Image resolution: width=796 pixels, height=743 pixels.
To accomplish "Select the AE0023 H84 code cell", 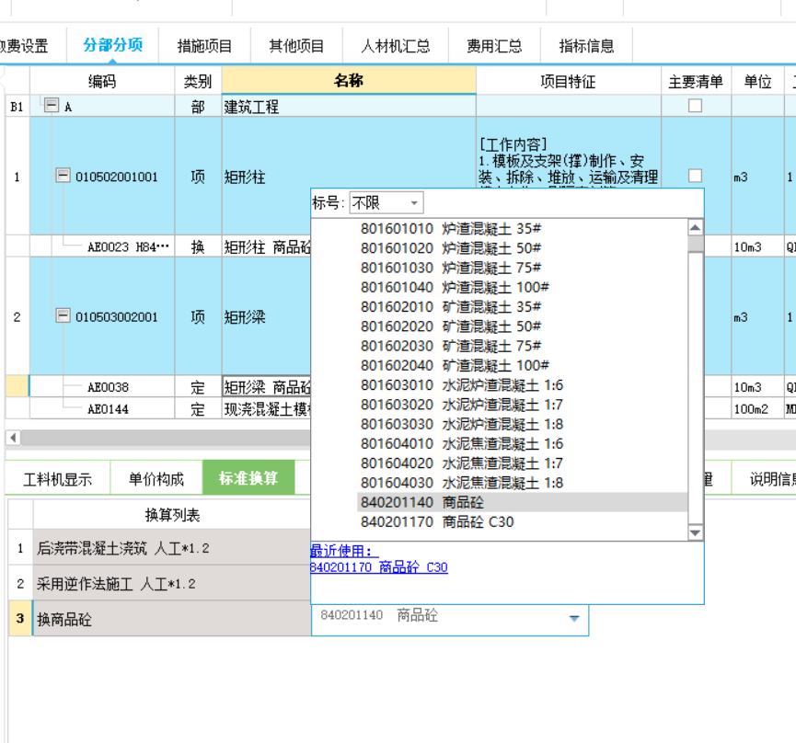I will (102, 246).
